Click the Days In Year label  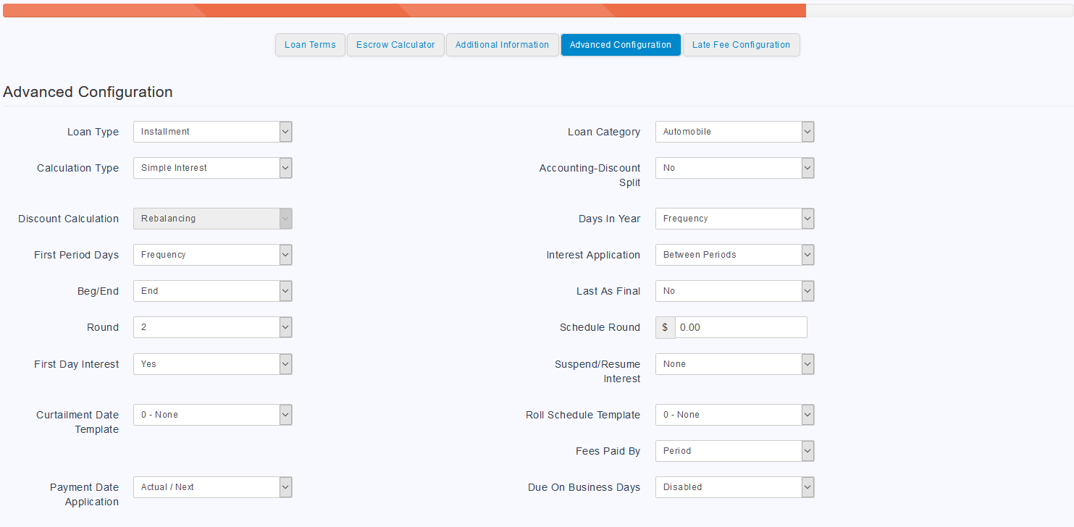[x=609, y=219]
